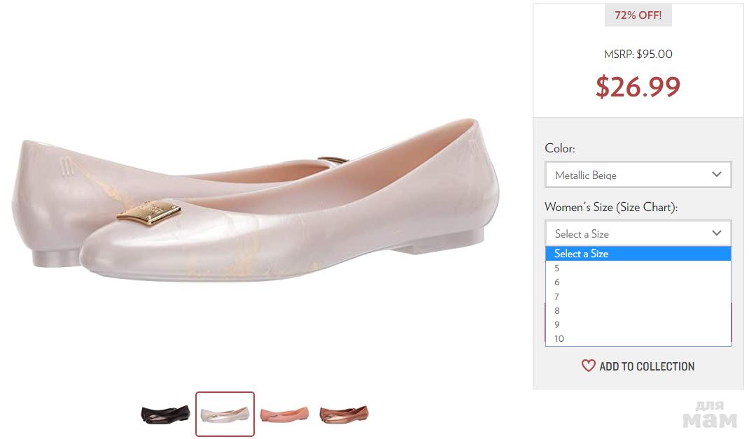Screen dimensions: 749x439
Task: Click the chevron arrow in the size selector
Action: 716,233
